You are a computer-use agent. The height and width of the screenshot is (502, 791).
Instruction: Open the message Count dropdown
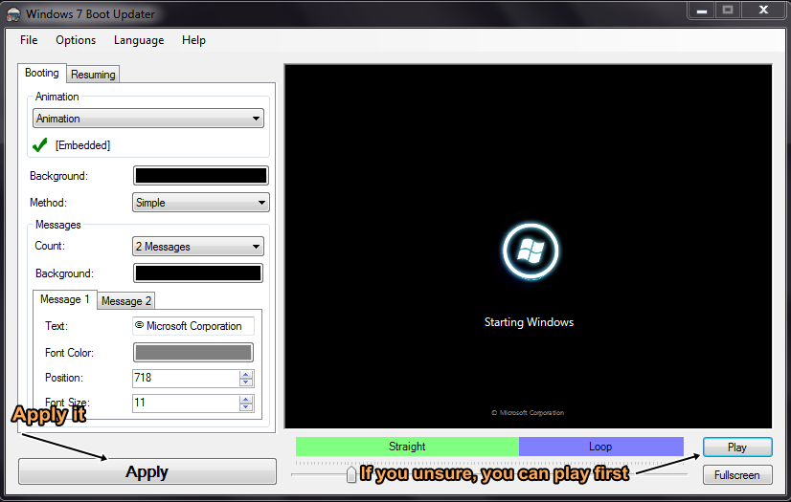[x=197, y=247]
